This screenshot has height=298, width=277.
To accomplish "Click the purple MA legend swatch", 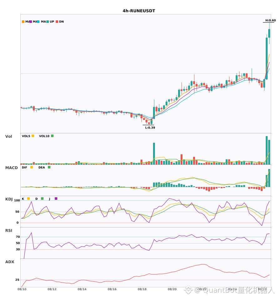I will (x=31, y=22).
